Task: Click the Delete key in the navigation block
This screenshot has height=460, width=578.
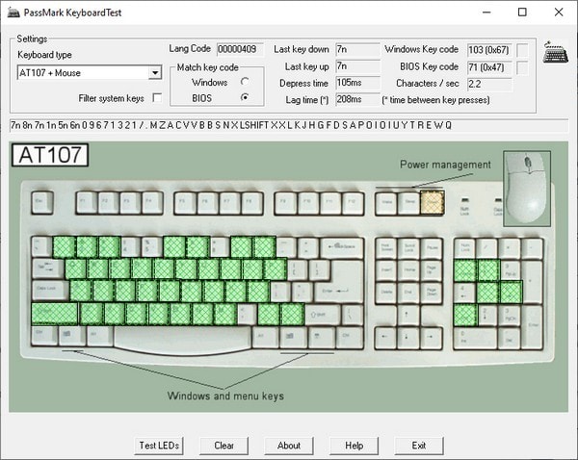Action: click(x=386, y=293)
